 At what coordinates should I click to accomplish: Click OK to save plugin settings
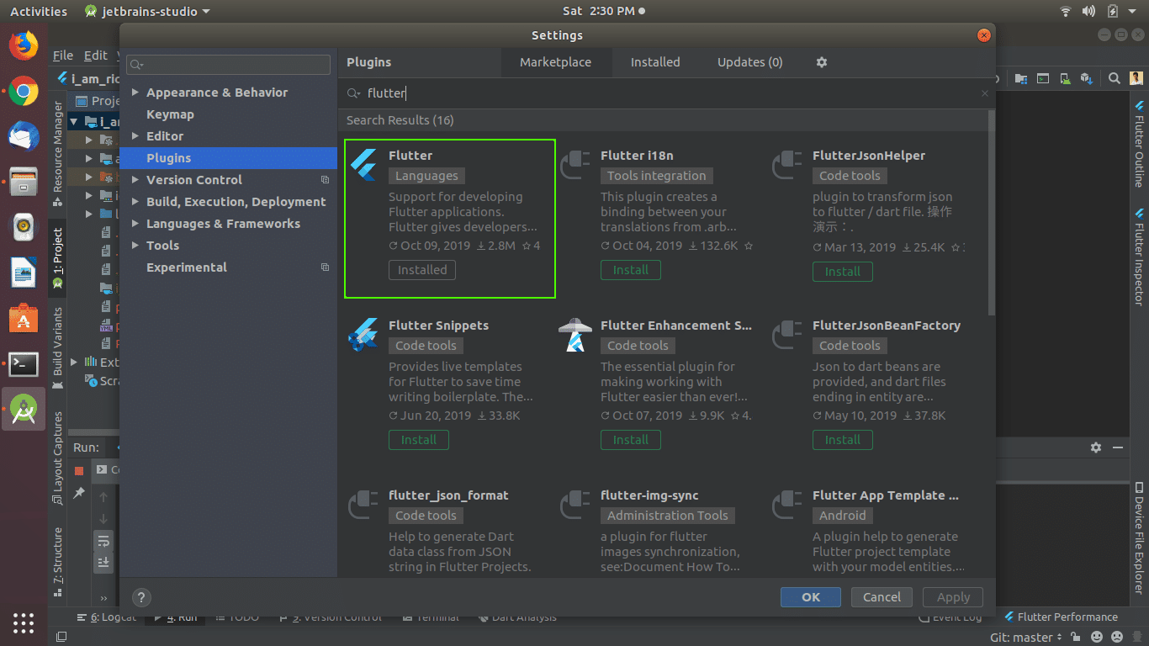(x=810, y=596)
